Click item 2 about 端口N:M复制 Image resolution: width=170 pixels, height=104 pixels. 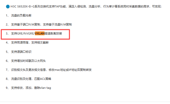[x=39, y=24]
